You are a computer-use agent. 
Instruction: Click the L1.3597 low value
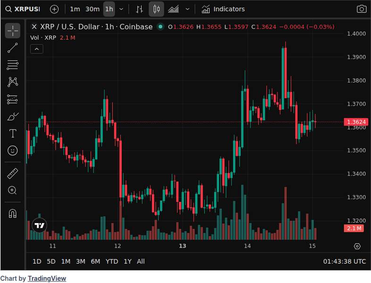click(236, 27)
